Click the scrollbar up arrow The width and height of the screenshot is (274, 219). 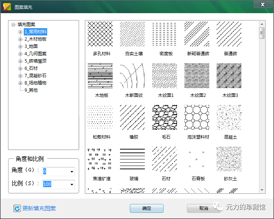(x=262, y=24)
